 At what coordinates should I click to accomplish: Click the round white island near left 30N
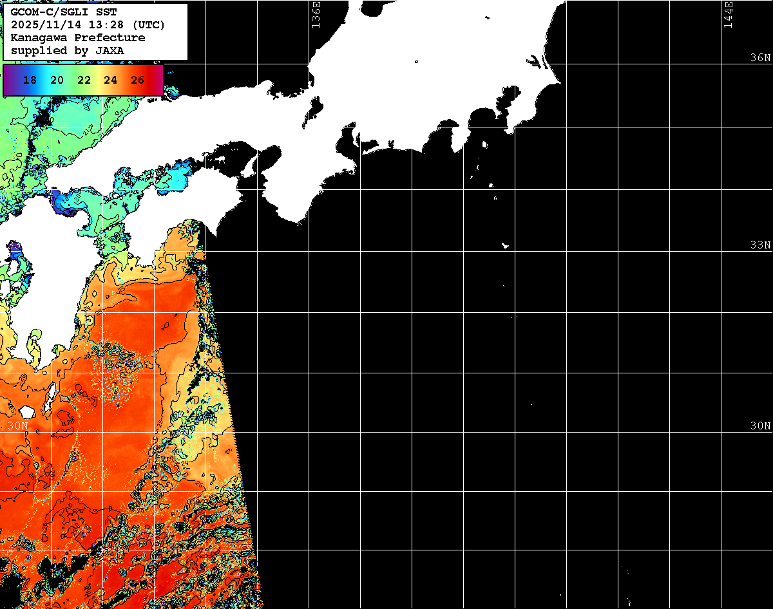point(26,411)
